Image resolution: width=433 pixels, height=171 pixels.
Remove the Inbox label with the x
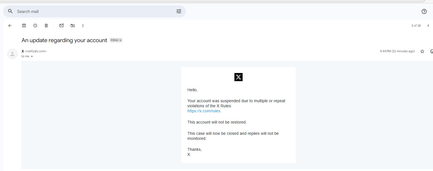120,40
